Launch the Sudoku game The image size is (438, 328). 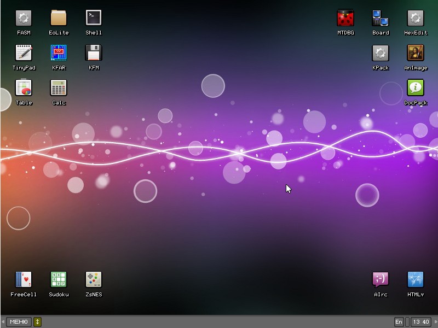pos(59,280)
